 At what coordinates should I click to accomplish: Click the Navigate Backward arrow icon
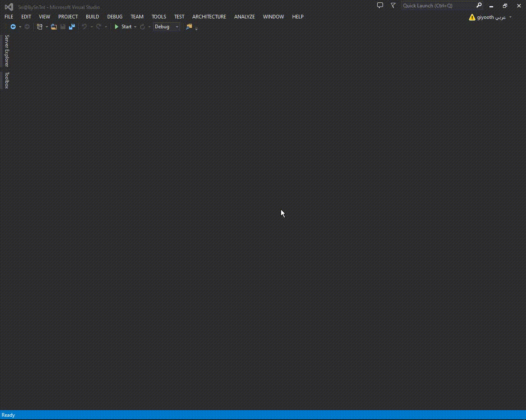point(13,27)
